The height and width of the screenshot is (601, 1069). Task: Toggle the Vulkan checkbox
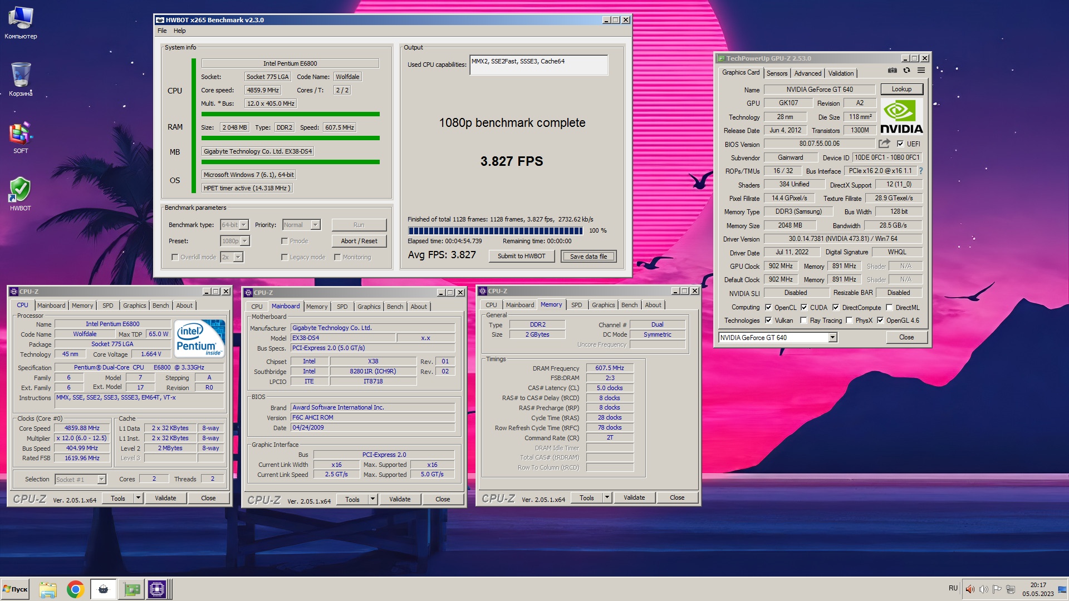click(768, 320)
